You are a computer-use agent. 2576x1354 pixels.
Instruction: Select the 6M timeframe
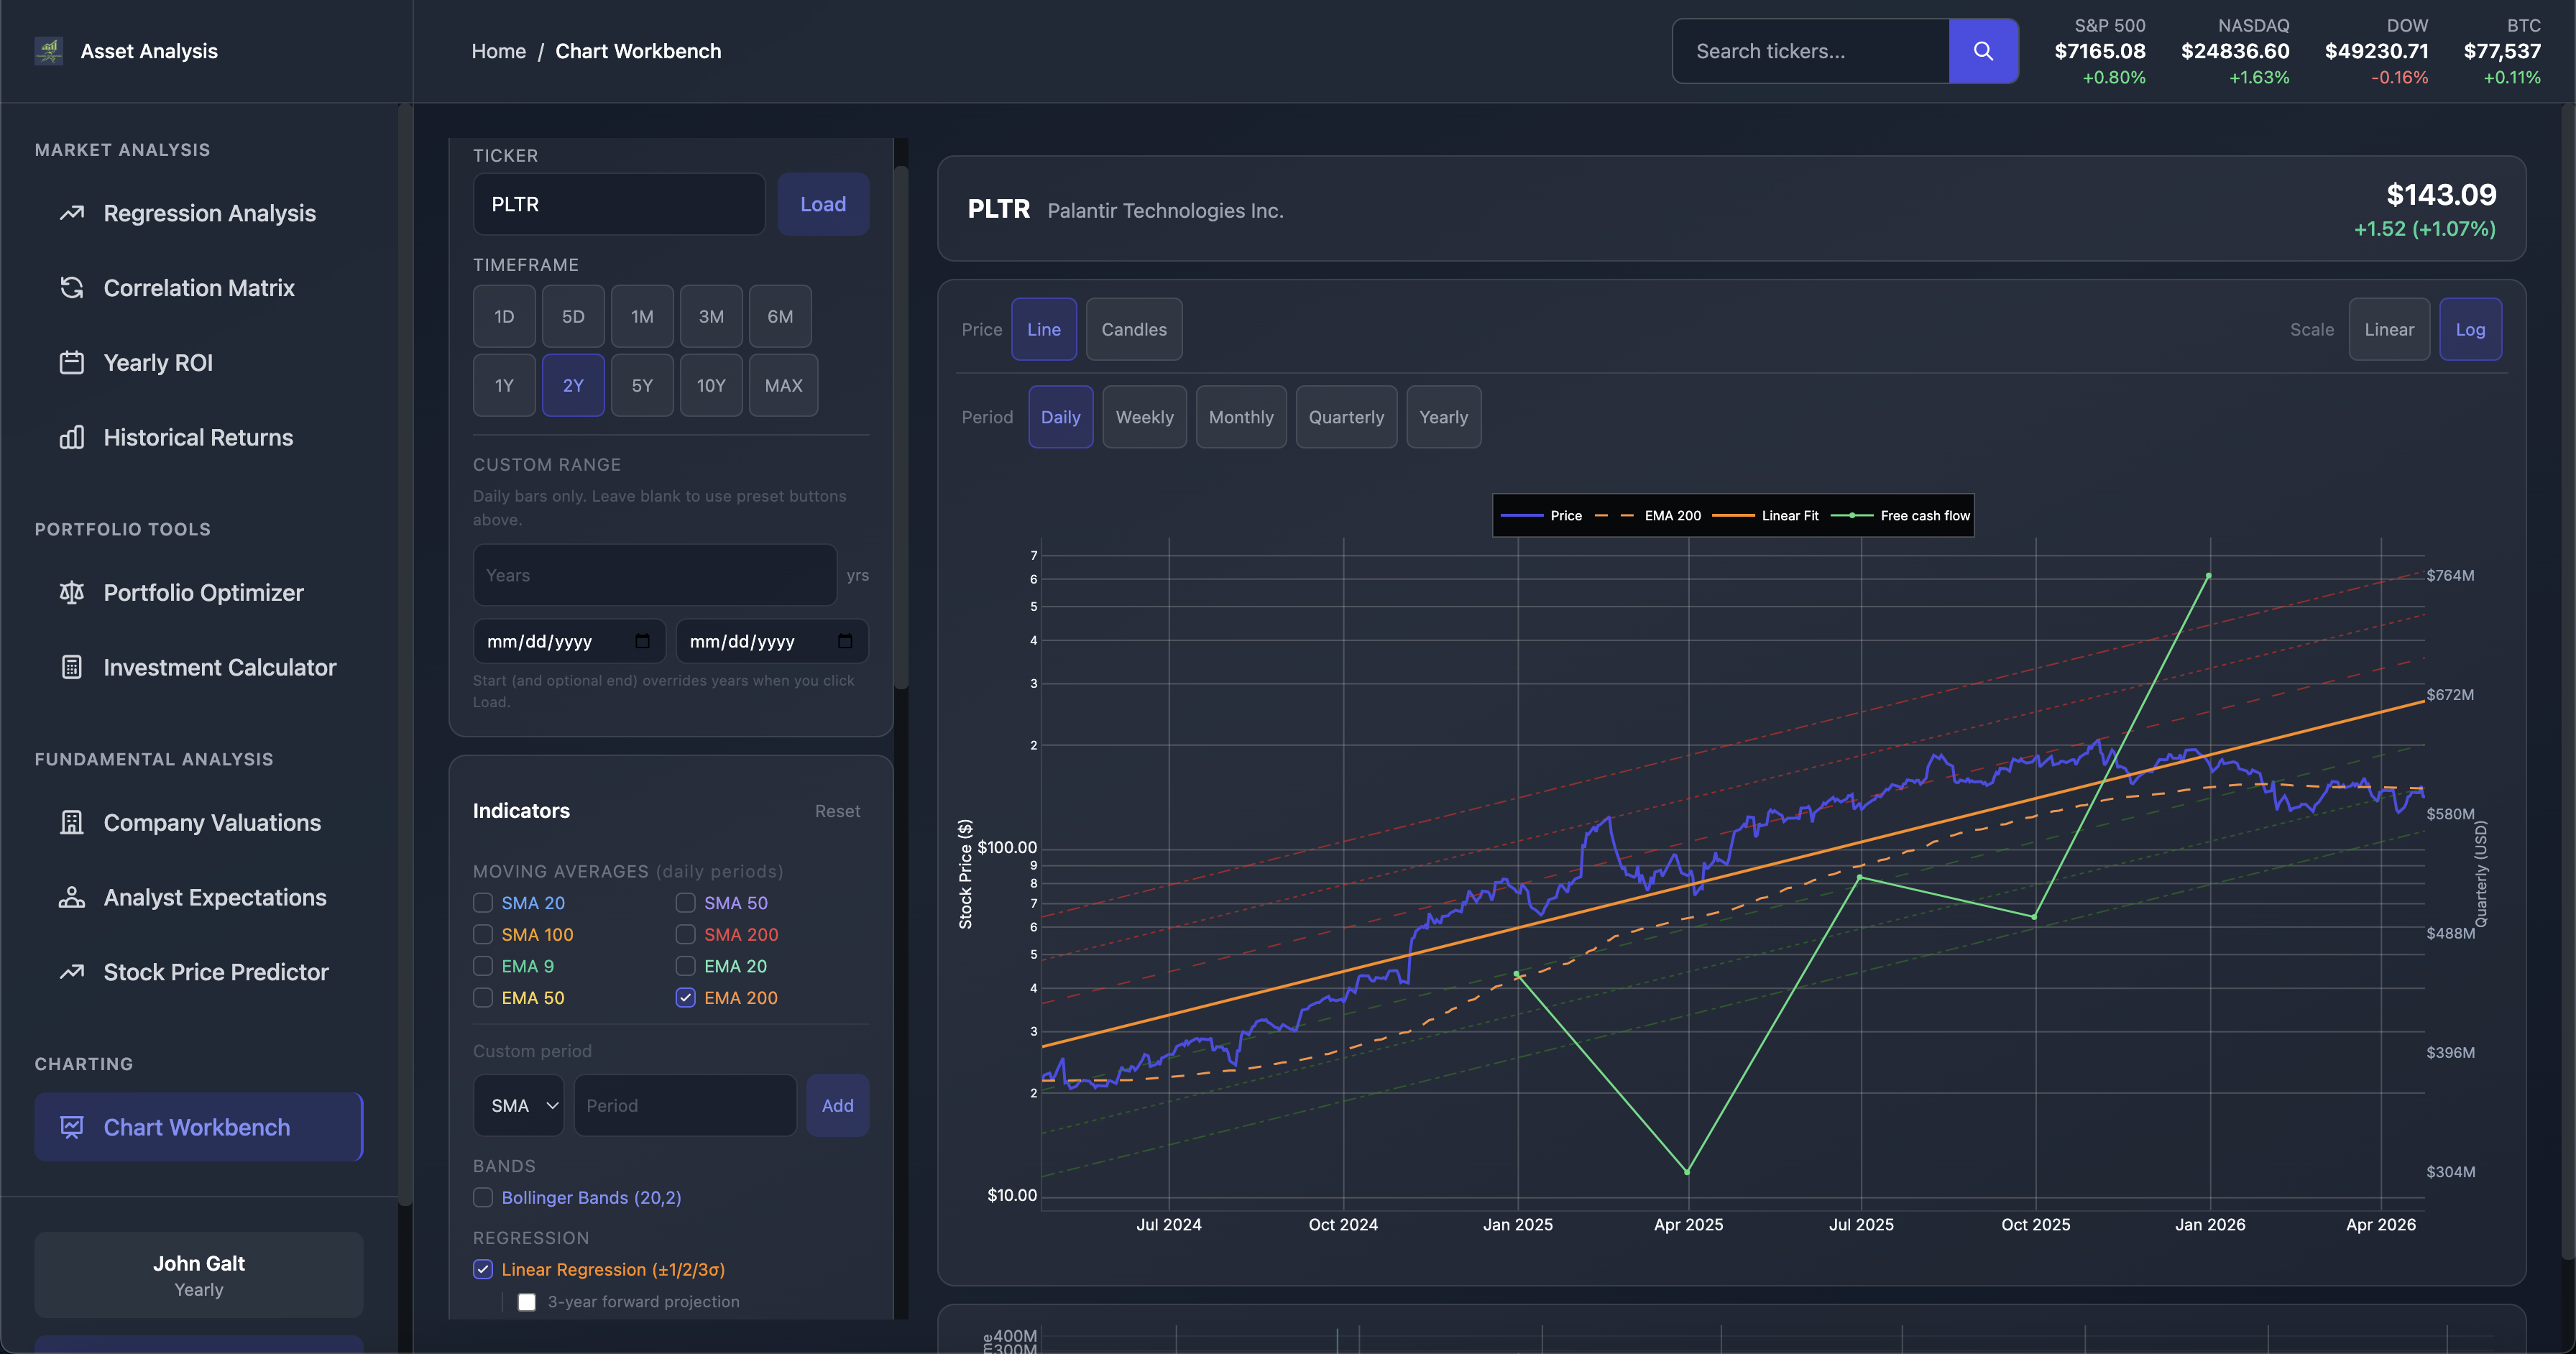[780, 316]
